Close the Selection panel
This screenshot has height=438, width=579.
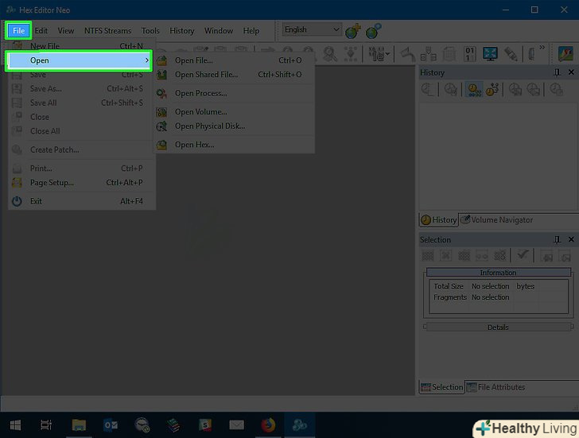coord(571,239)
